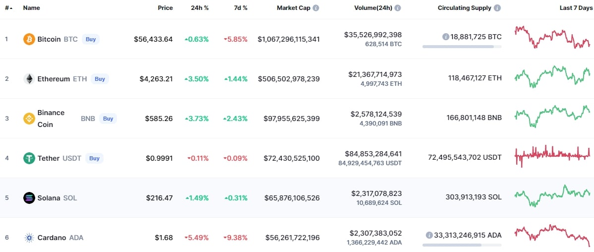594x252 pixels.
Task: Click Cardano circulating supply progress bar
Action: click(462, 245)
